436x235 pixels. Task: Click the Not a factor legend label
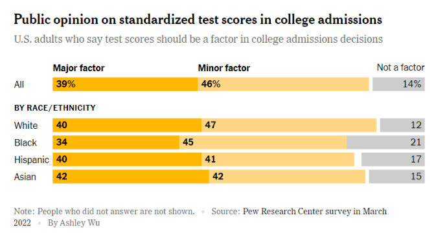click(400, 67)
